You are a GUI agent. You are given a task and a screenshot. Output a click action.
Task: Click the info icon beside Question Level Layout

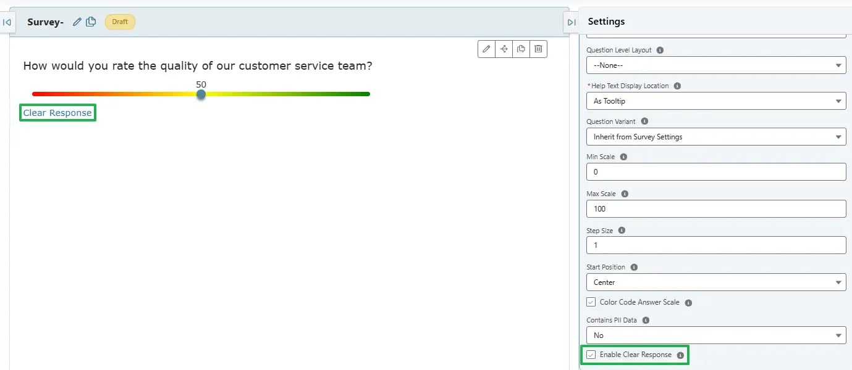point(660,50)
